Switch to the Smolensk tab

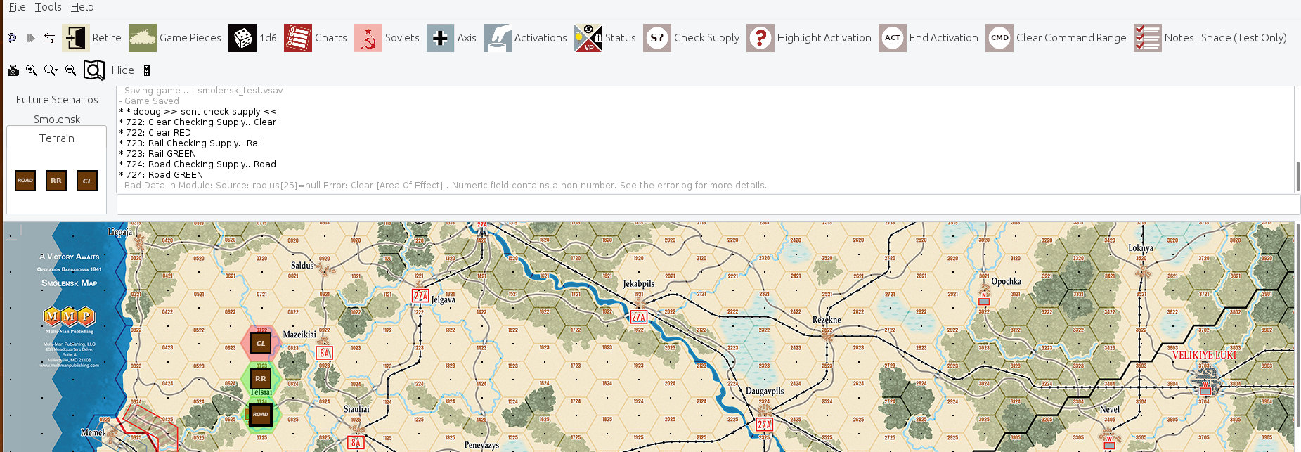click(x=57, y=120)
